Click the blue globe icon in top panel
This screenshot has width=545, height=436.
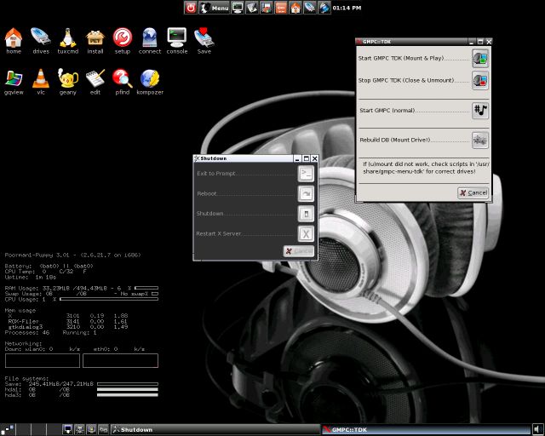(324, 8)
